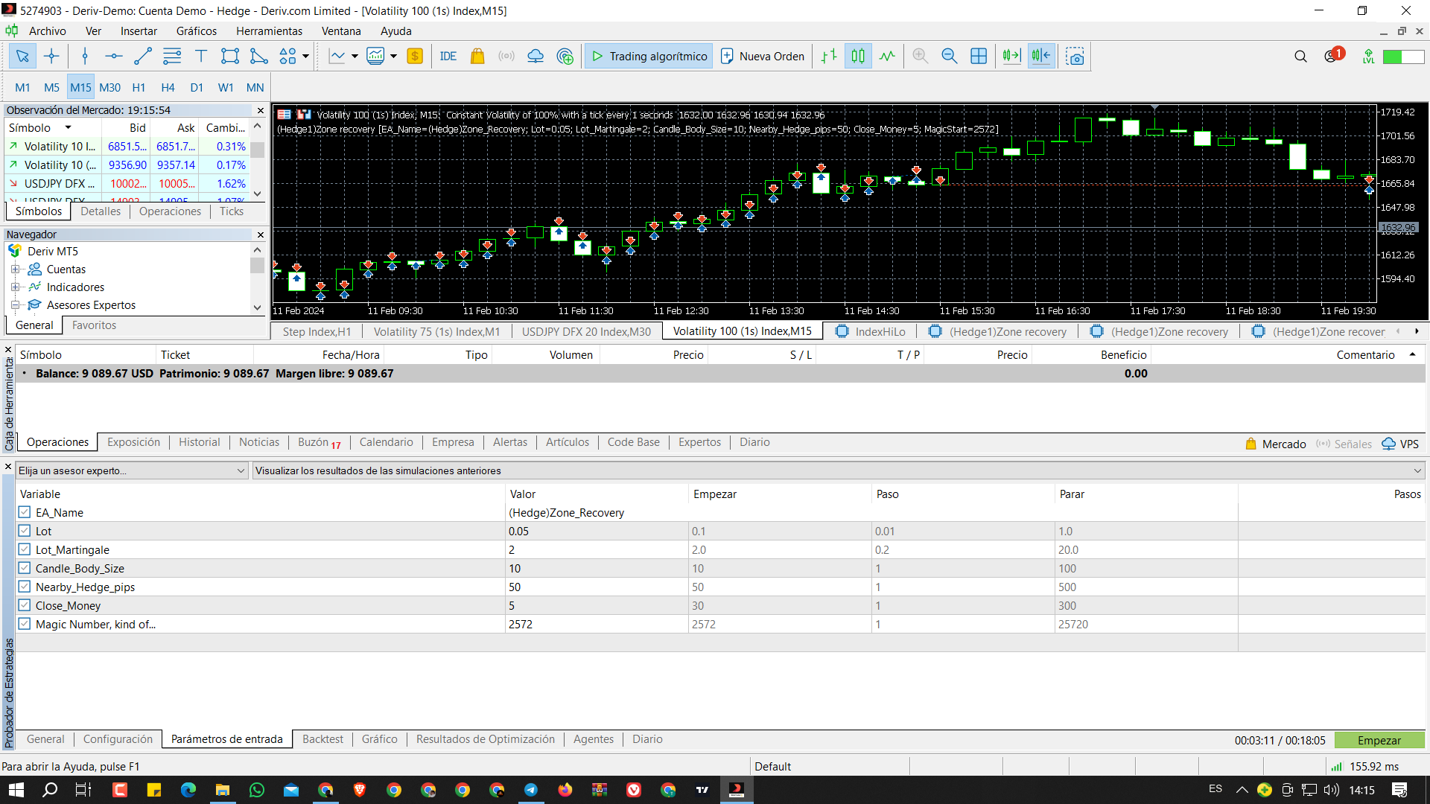The height and width of the screenshot is (804, 1430).
Task: Toggle chart auto scroll
Action: pyautogui.click(x=1011, y=56)
